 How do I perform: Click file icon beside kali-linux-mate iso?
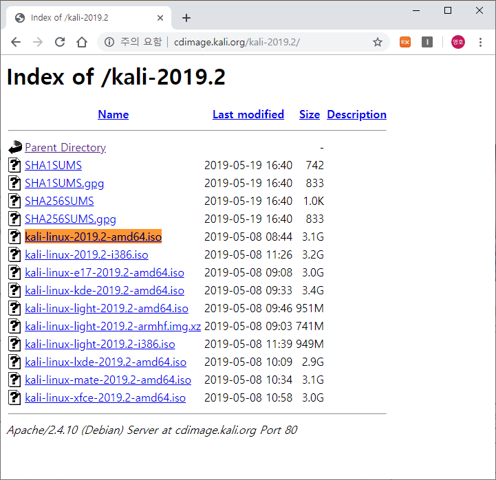[14, 380]
